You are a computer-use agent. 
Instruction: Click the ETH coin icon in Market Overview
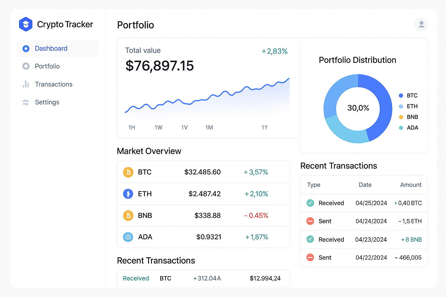click(128, 194)
